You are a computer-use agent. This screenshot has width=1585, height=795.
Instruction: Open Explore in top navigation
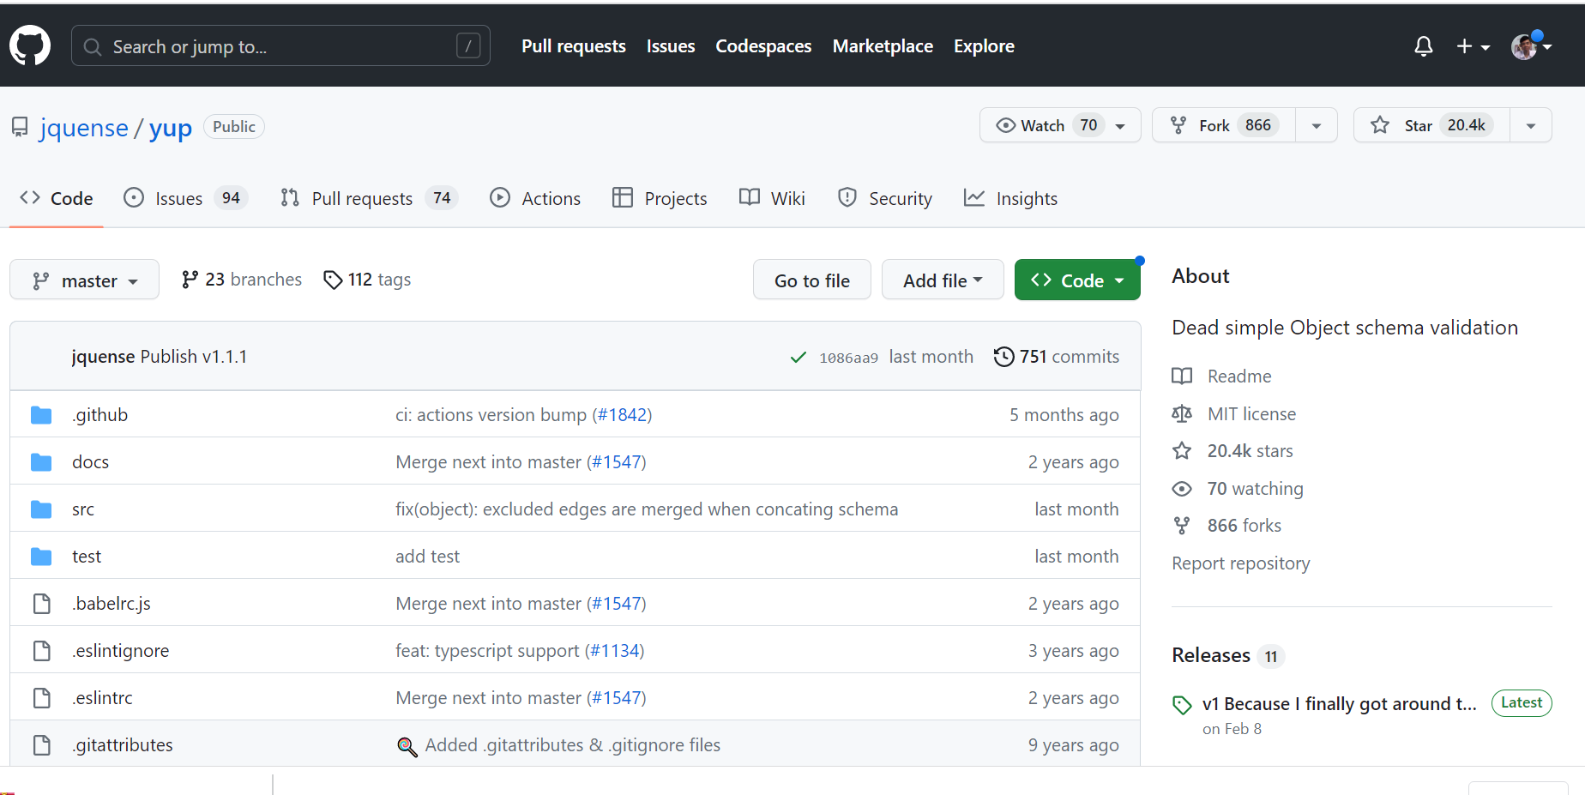pos(984,46)
